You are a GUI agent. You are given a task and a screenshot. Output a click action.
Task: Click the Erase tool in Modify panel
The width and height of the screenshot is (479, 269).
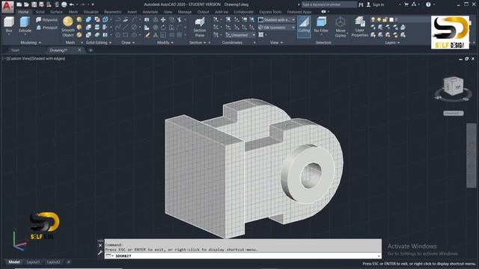[147, 35]
